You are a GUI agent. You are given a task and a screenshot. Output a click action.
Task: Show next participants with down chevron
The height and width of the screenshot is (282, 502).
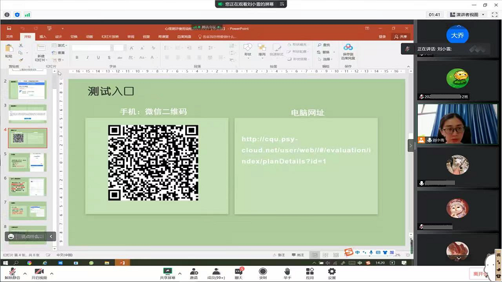(459, 258)
